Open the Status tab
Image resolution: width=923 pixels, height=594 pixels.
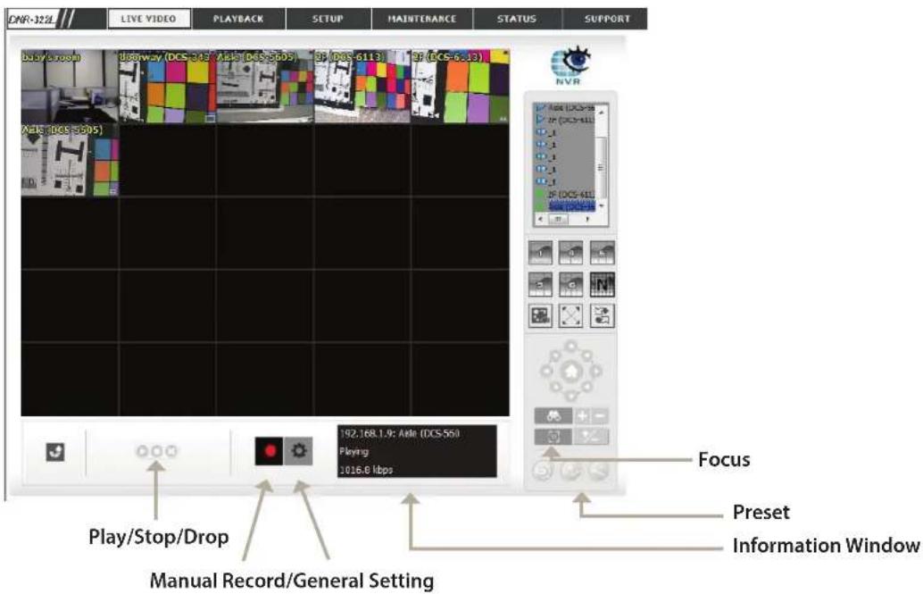pyautogui.click(x=517, y=19)
